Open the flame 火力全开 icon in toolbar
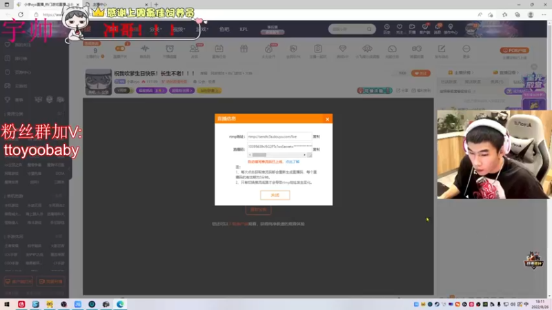This screenshot has height=310, width=552. click(x=268, y=49)
